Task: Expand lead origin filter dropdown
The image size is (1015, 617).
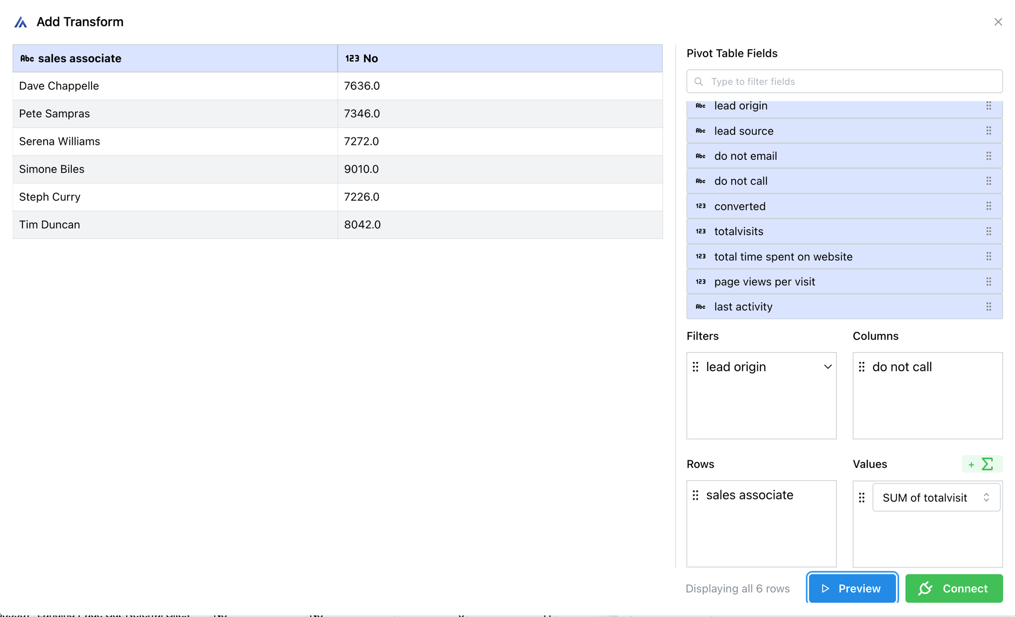Action: point(828,367)
